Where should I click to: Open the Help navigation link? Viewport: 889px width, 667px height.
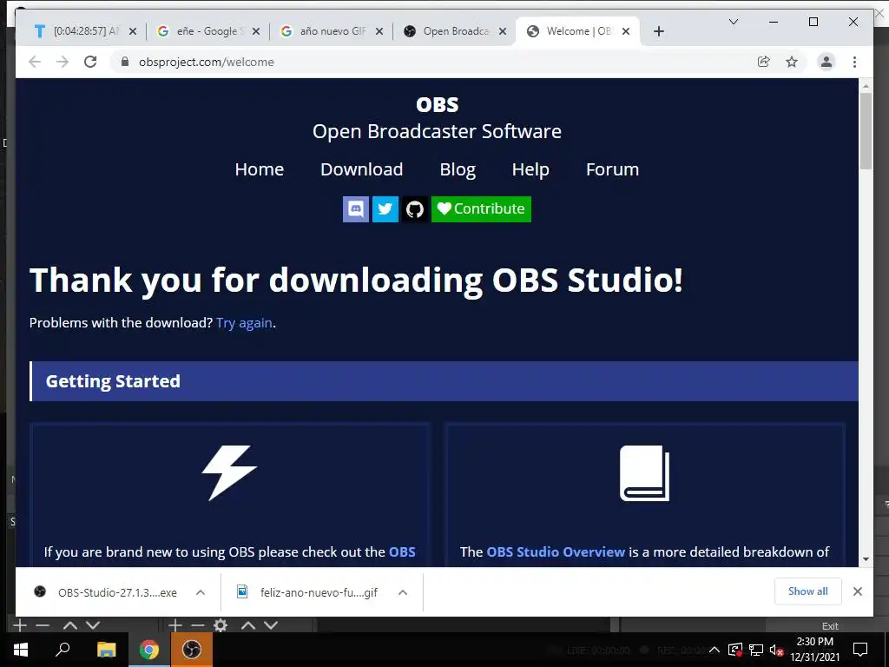530,169
